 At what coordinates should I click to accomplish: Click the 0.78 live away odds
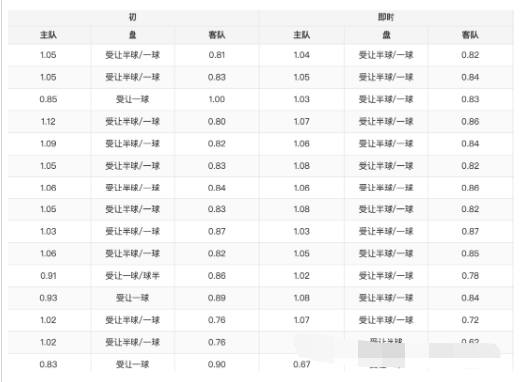470,276
